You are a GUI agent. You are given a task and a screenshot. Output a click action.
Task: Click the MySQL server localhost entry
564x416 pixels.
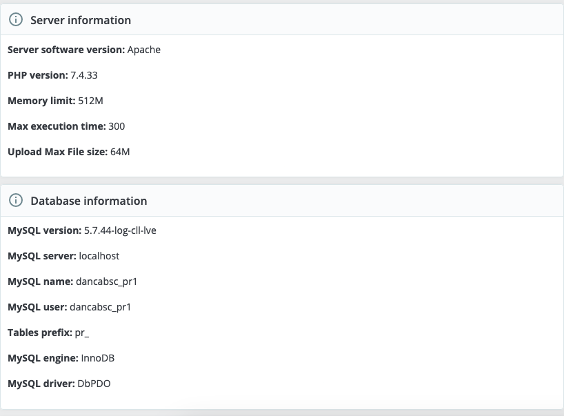[63, 256]
